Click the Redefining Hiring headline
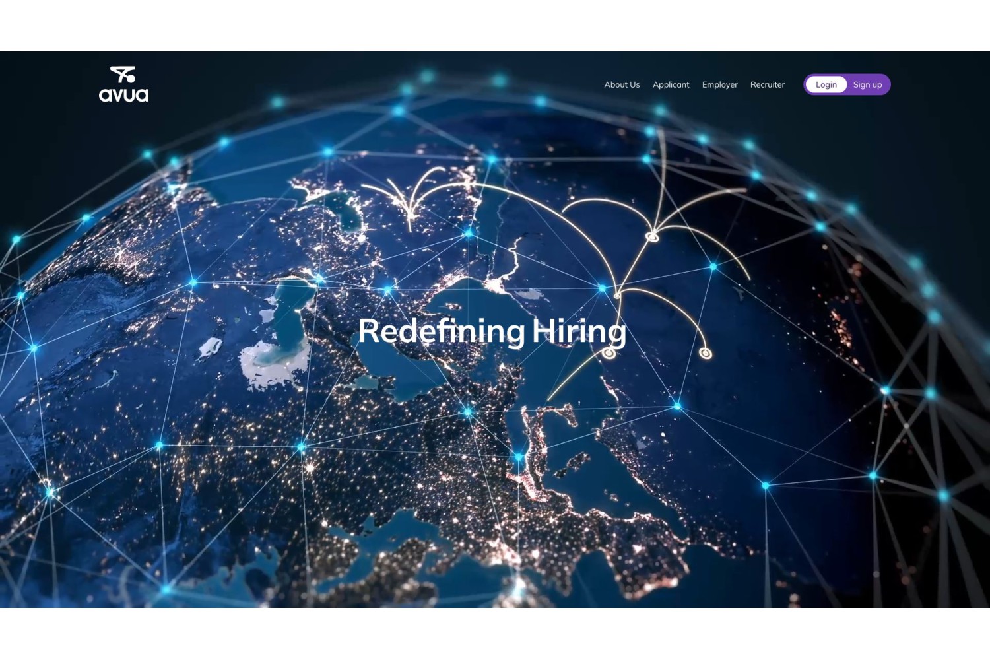 pyautogui.click(x=492, y=331)
